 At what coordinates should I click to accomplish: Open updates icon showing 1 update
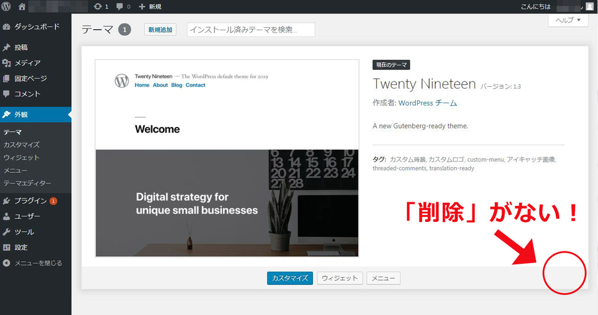click(x=98, y=6)
